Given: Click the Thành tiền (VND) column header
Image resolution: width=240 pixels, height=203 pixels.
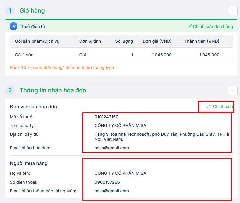Looking at the screenshot, I should (202, 41).
